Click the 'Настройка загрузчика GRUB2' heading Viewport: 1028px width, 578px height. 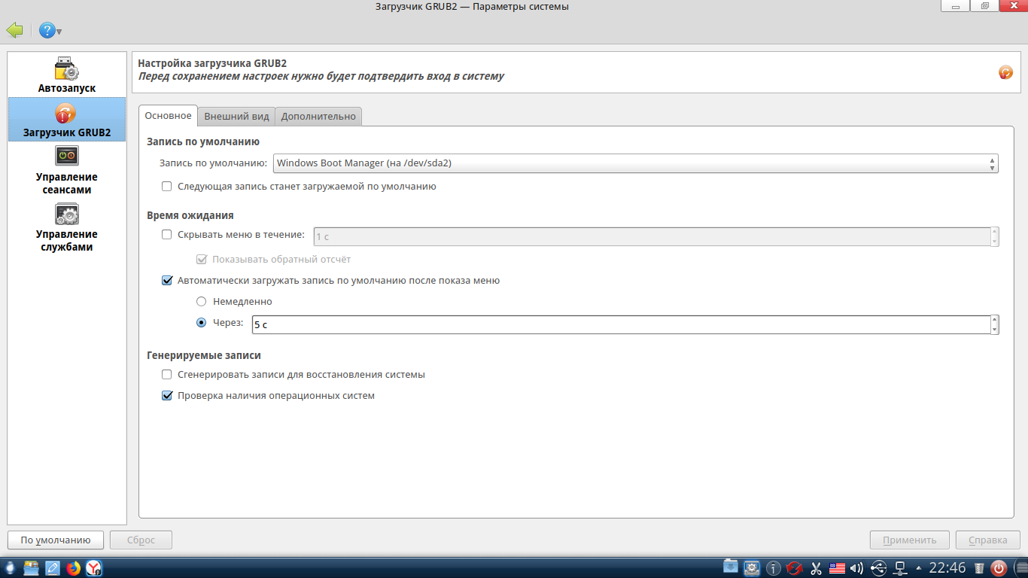[x=212, y=63]
